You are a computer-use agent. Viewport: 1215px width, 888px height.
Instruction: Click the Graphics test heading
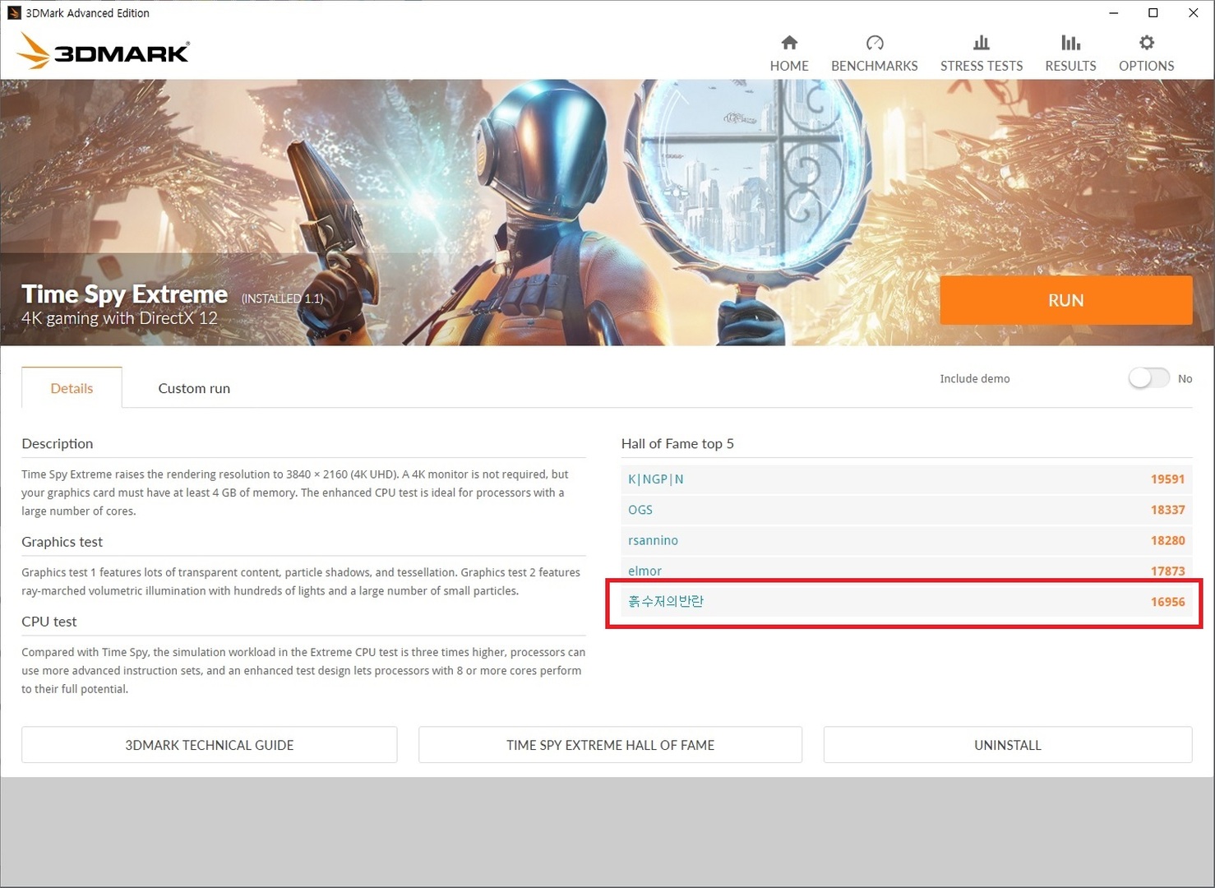pyautogui.click(x=62, y=542)
